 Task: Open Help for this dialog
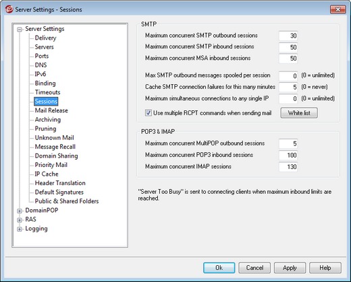[x=325, y=268]
